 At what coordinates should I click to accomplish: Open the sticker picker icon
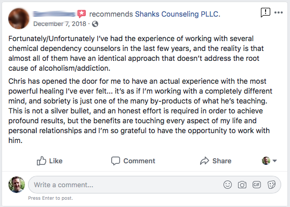tap(271, 185)
